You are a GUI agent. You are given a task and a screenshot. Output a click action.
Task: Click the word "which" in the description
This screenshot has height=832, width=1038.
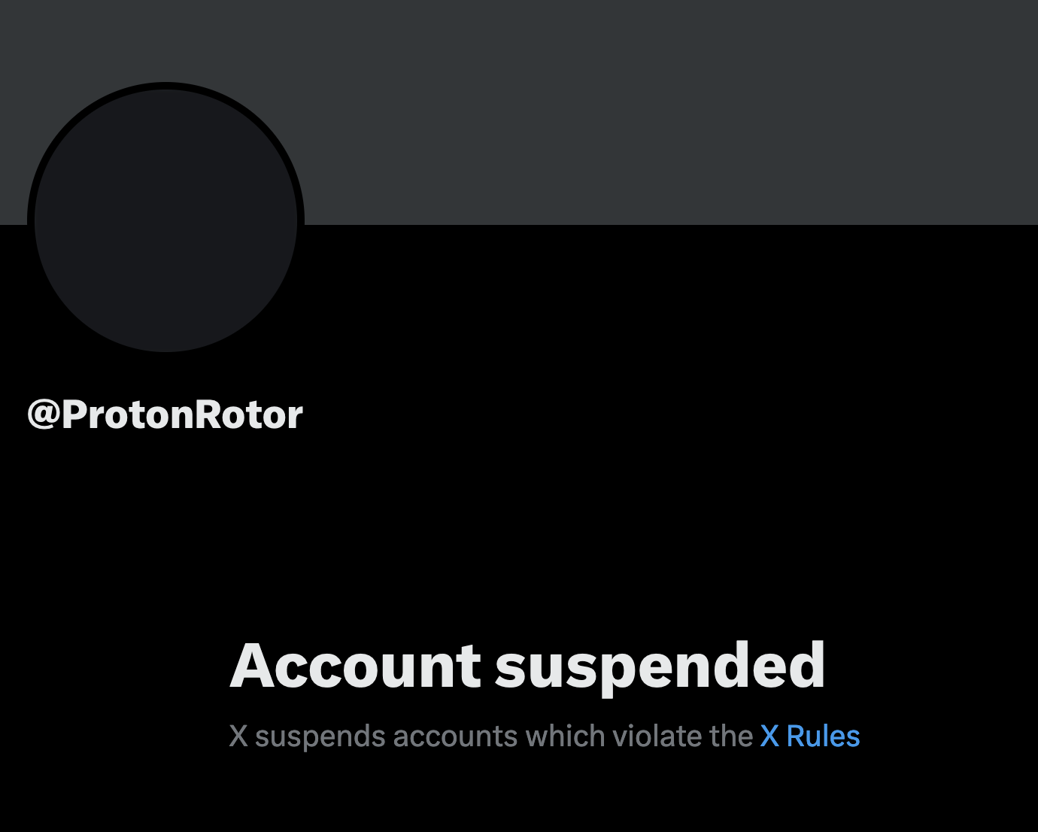click(x=566, y=736)
